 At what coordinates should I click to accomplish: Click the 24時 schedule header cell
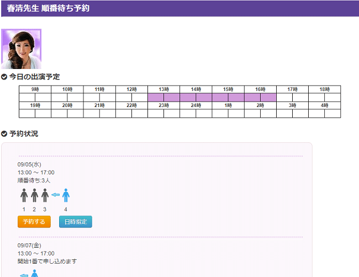click(196, 105)
